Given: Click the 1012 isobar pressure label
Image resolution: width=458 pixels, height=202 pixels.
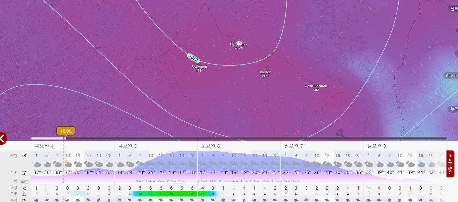Looking at the screenshot, I should (193, 58).
